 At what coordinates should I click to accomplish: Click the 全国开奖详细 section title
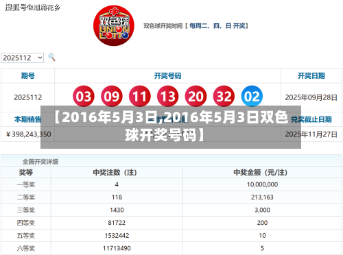40,162
